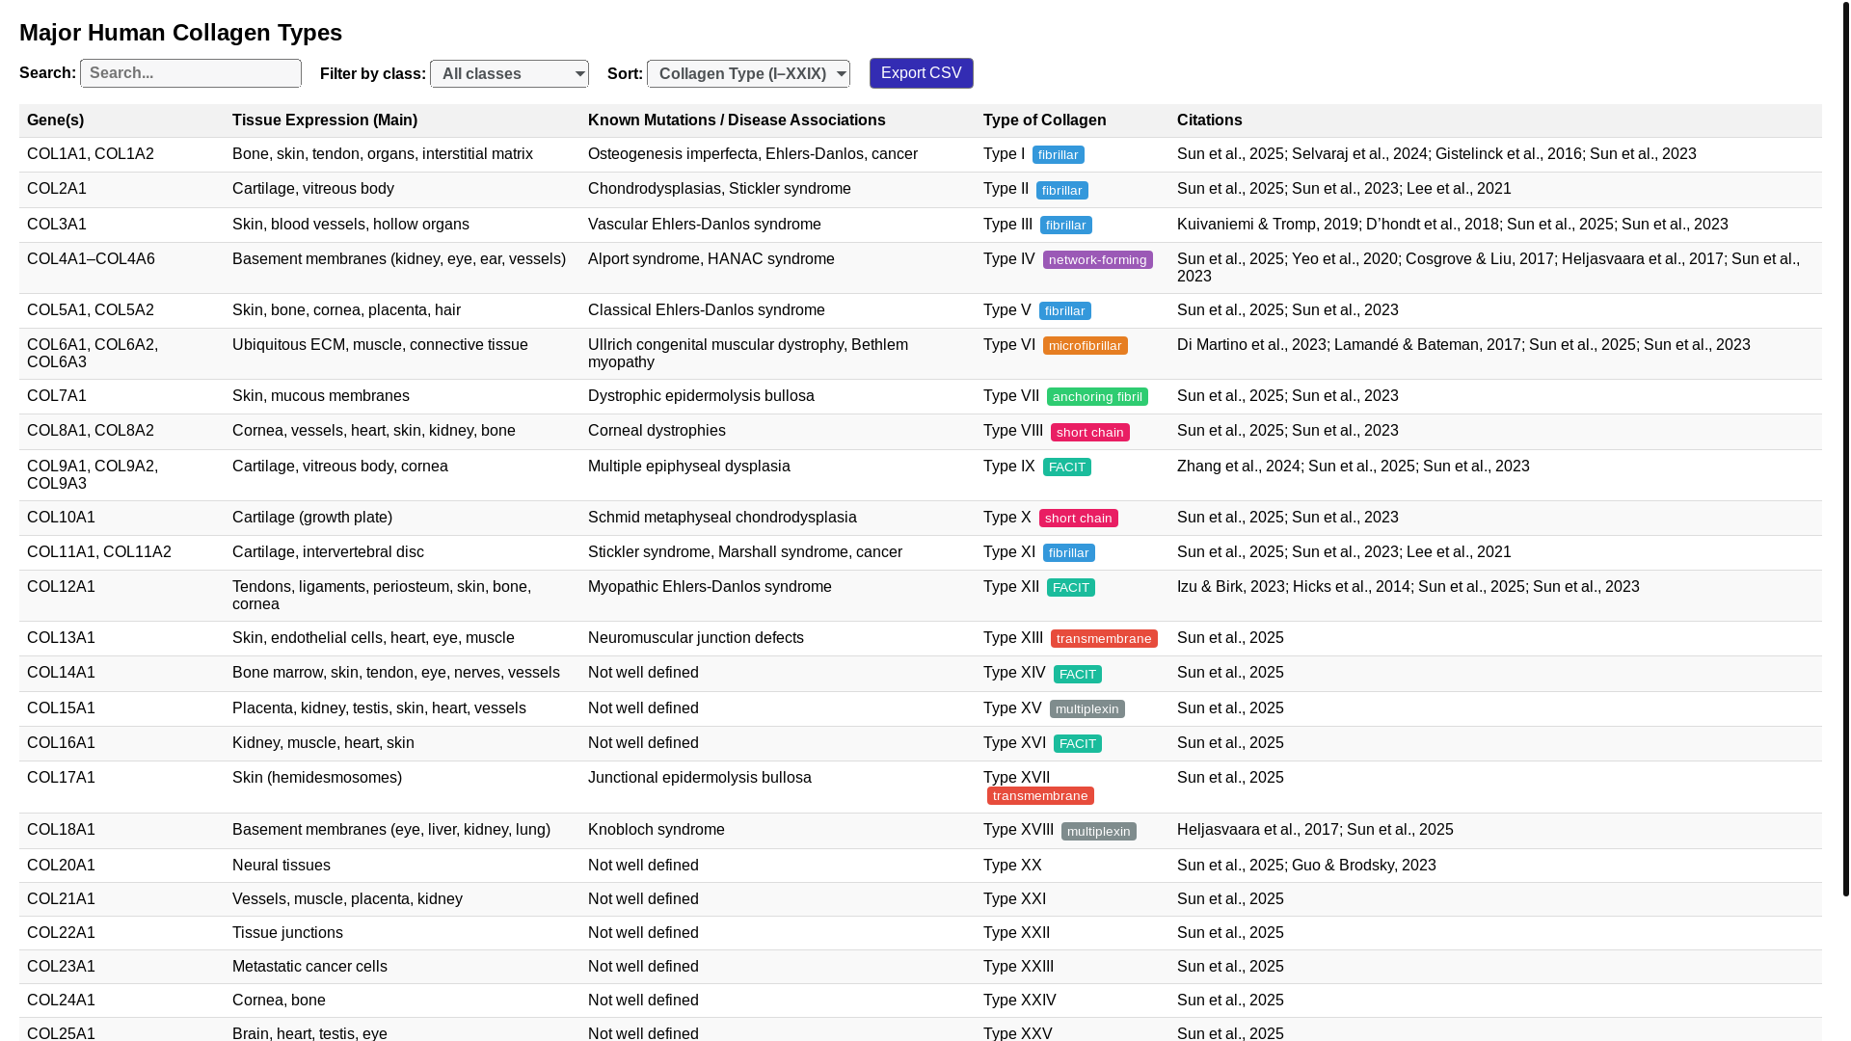Select the COL10A1 gene cell
The width and height of the screenshot is (1851, 1041).
pos(121,518)
